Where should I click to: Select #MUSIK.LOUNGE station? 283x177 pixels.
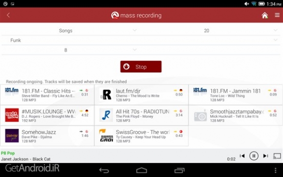click(47, 116)
